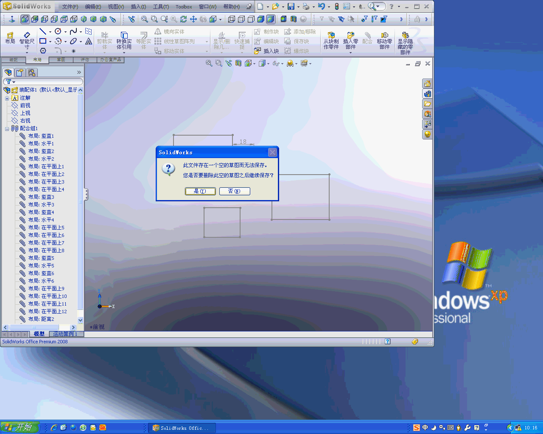Image resolution: width=543 pixels, height=434 pixels.
Task: Expand the 注解 tree node
Action: point(7,98)
